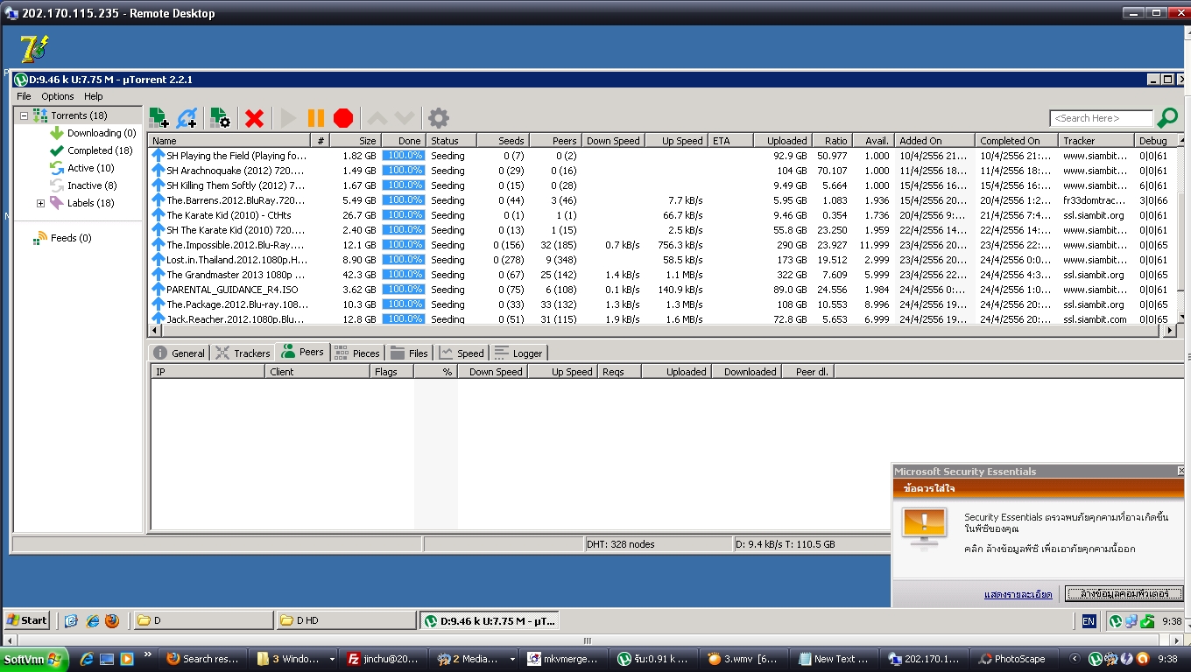1191x672 pixels.
Task: Click the Add Torrent from URL icon
Action: point(187,118)
